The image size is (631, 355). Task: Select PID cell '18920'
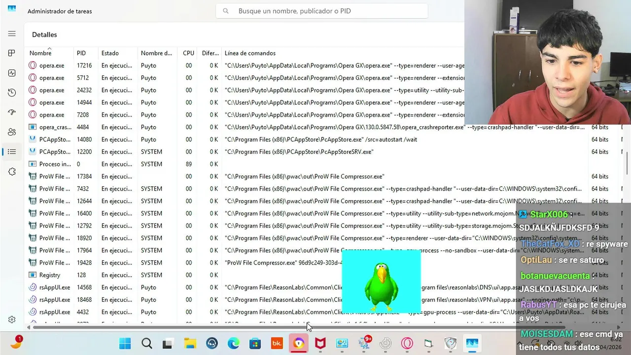pyautogui.click(x=84, y=238)
